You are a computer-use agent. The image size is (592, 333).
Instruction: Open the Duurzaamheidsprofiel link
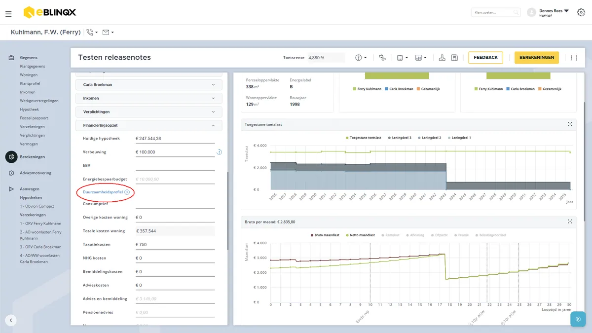click(103, 192)
